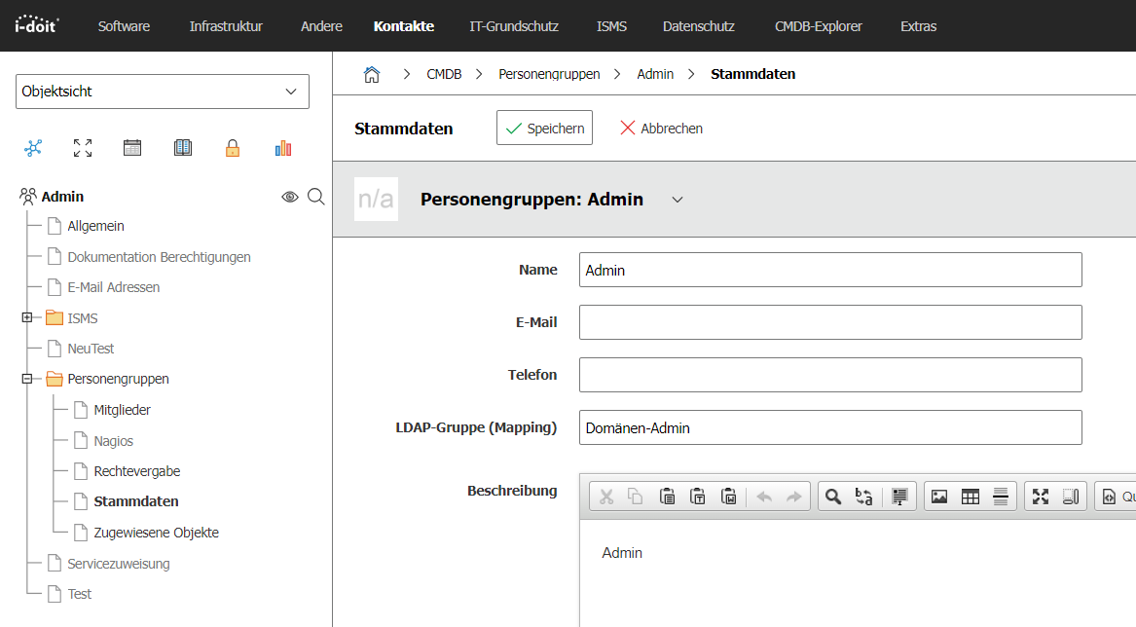Click the magnifier search icon beside Admin
Viewport: 1136px width, 627px height.
pyautogui.click(x=315, y=197)
